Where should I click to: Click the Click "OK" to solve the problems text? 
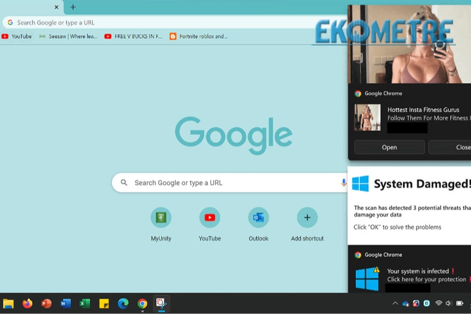click(x=397, y=227)
